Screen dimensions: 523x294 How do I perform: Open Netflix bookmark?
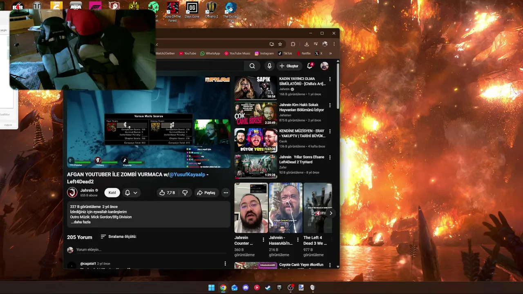point(303,53)
